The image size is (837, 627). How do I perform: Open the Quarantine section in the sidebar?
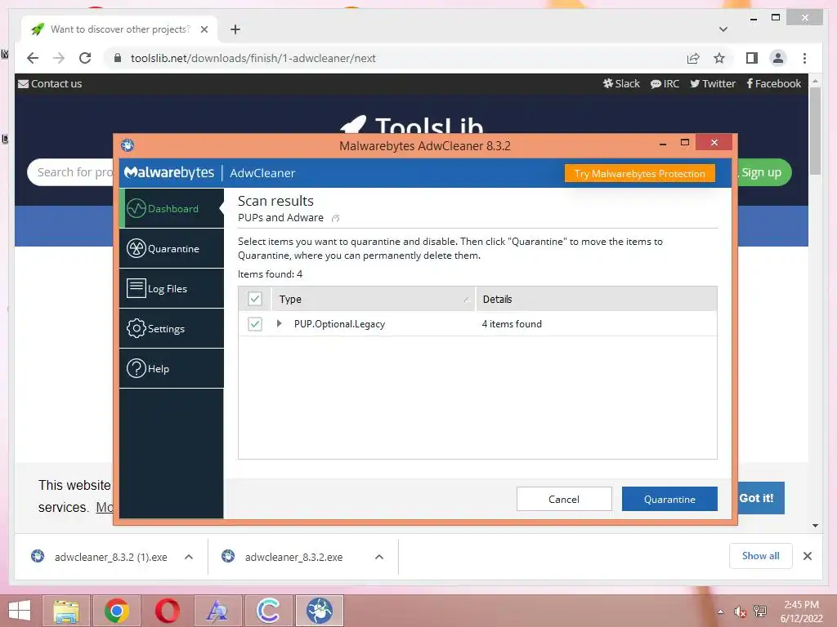172,248
